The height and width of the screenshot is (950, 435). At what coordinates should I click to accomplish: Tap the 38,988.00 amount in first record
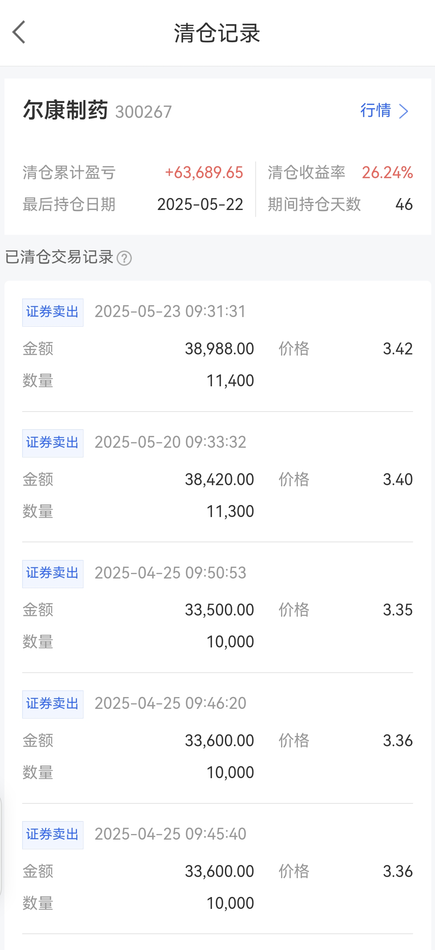[219, 349]
